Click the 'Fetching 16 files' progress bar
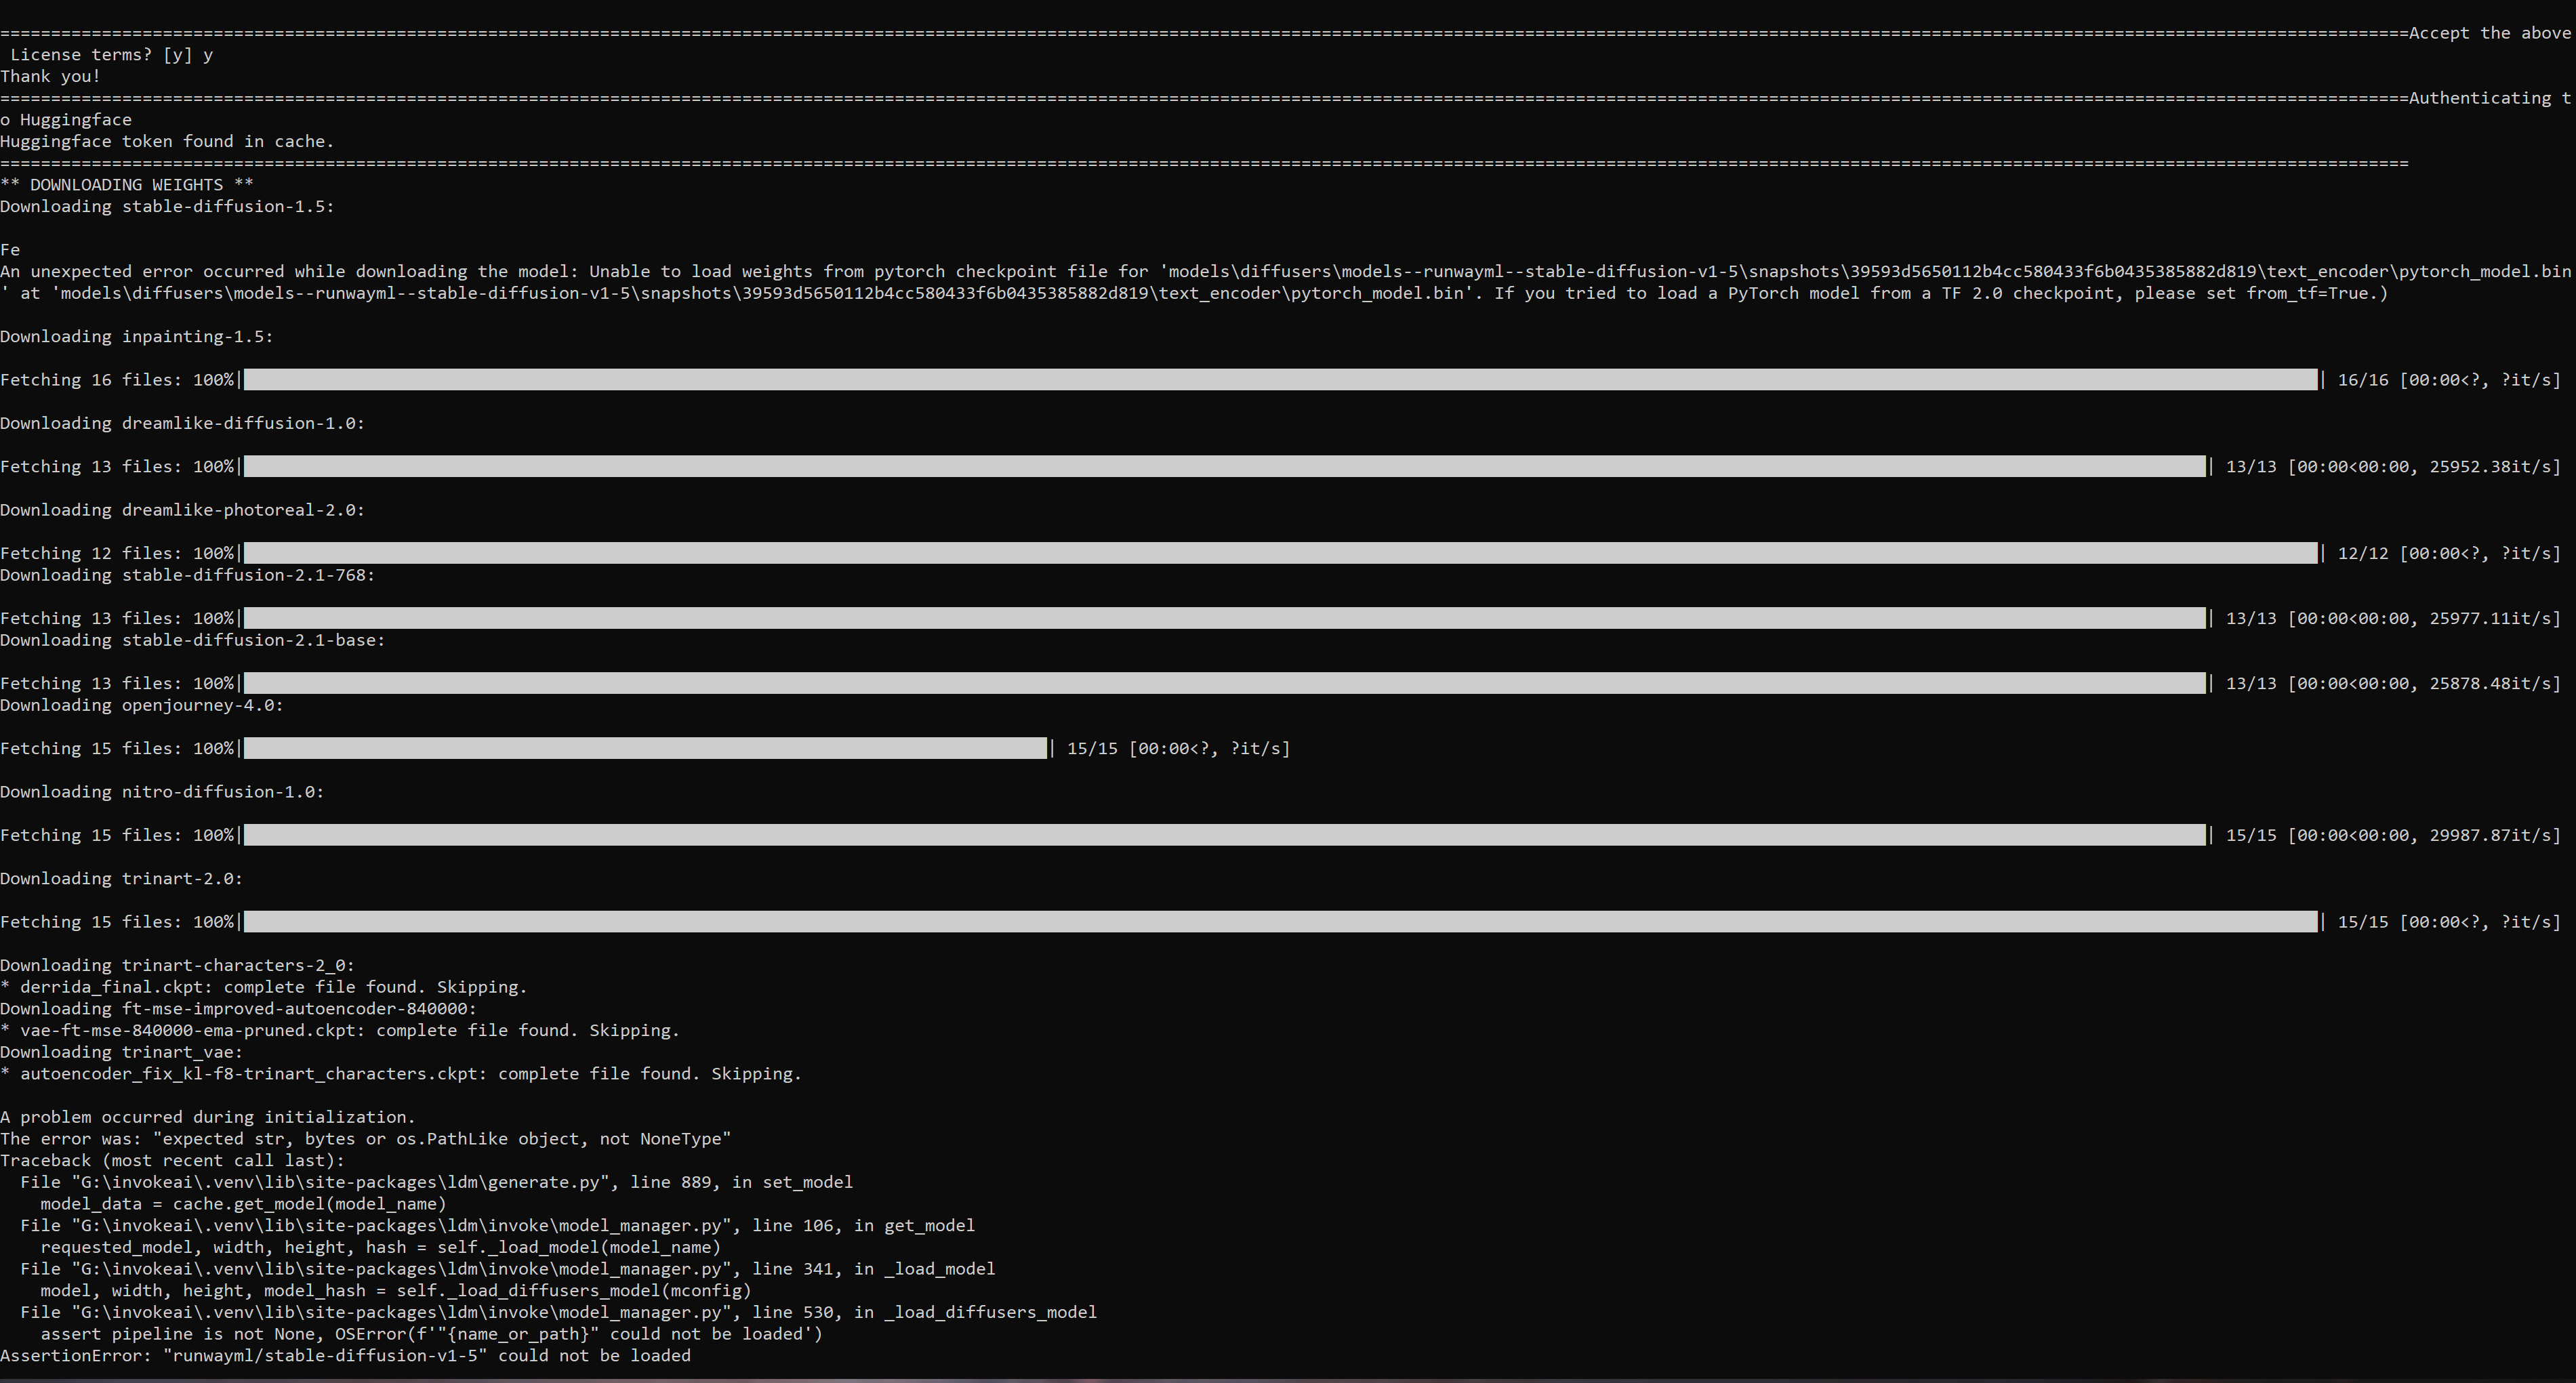This screenshot has width=2576, height=1383. tap(1280, 380)
